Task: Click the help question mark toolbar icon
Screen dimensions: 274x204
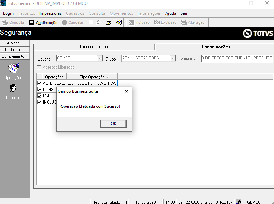Action: (119, 22)
